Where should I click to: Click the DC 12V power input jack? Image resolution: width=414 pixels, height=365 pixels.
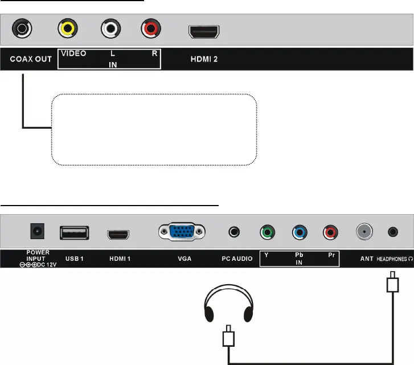tap(38, 232)
